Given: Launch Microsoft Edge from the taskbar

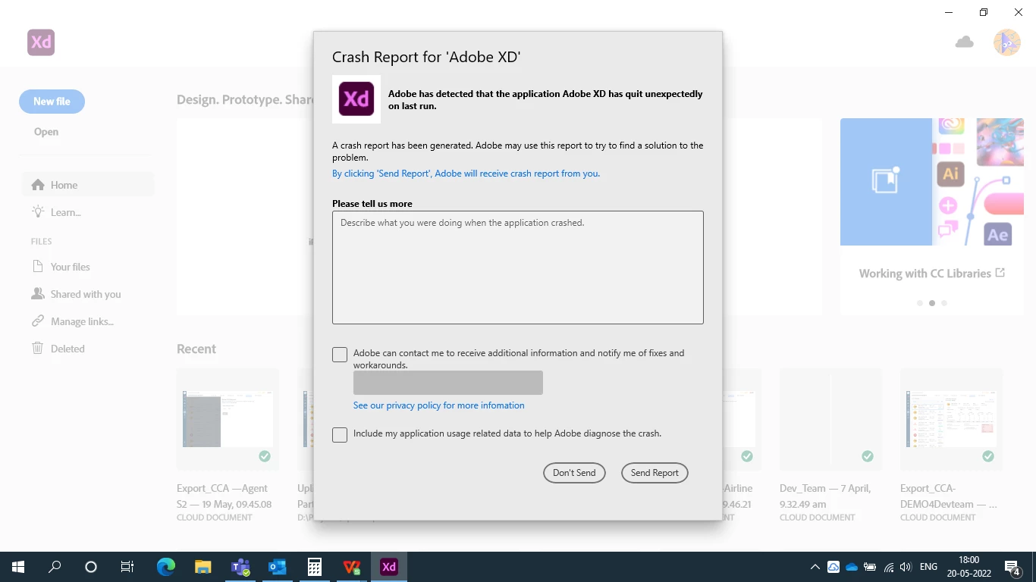Looking at the screenshot, I should 166,567.
